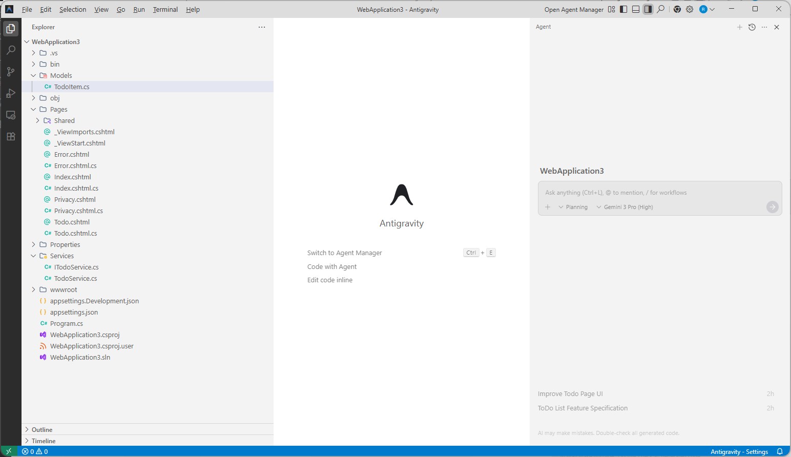Image resolution: width=791 pixels, height=457 pixels.
Task: Open the Customize Layout icon in title bar
Action: point(611,9)
